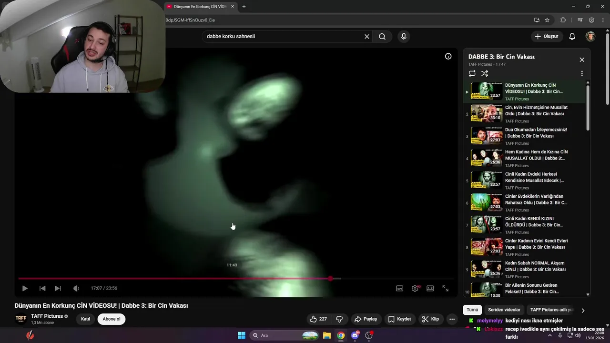Clear the search box text
The height and width of the screenshot is (343, 610).
pos(367,36)
